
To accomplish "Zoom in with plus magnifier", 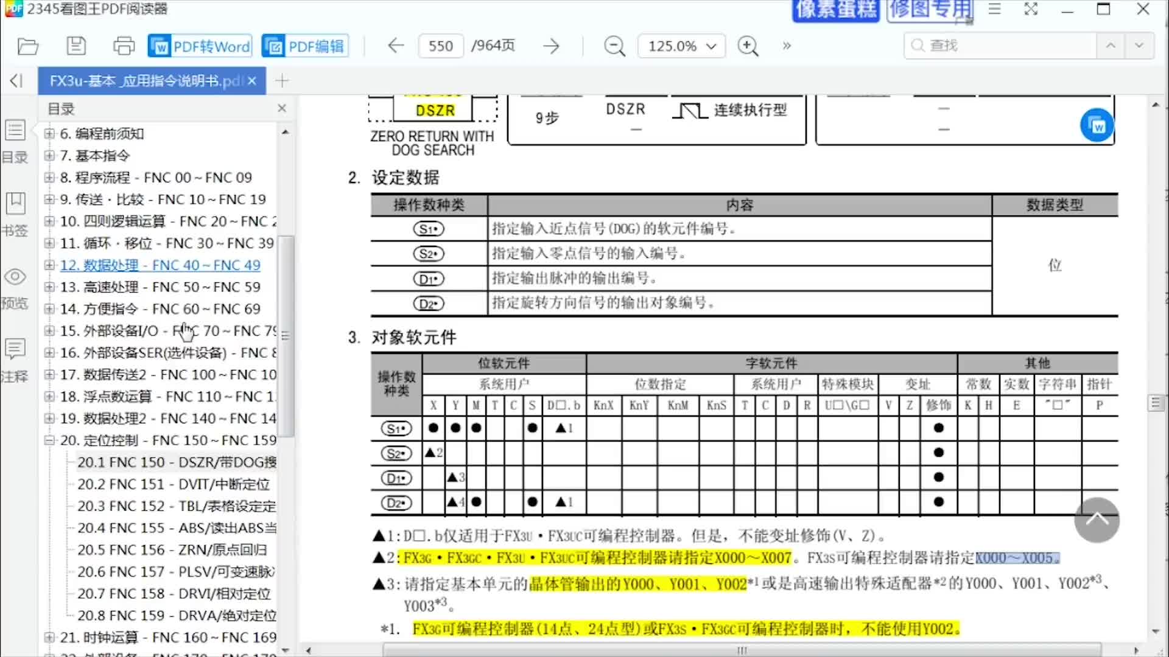I will pyautogui.click(x=748, y=46).
